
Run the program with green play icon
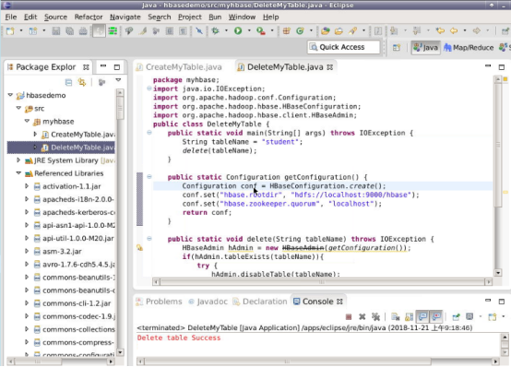tap(238, 31)
